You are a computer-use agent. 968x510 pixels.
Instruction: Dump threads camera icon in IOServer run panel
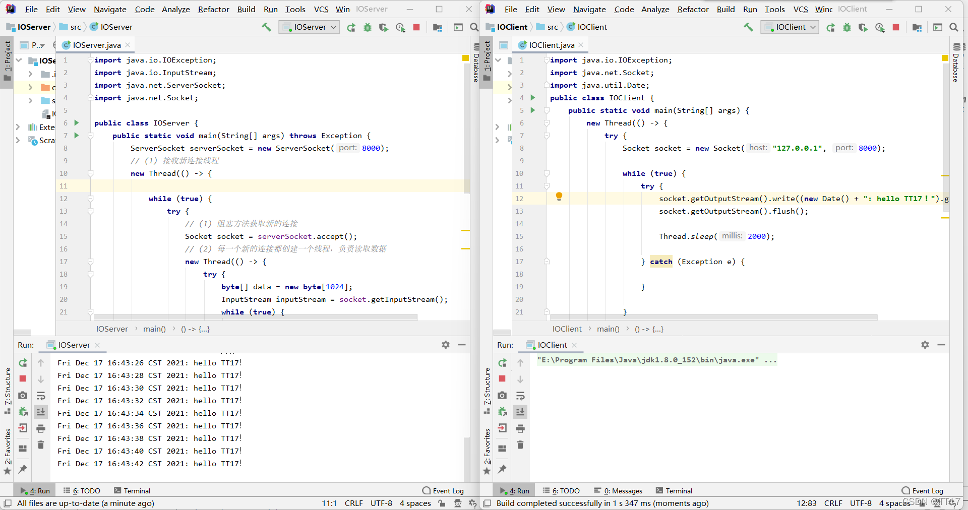coord(23,396)
